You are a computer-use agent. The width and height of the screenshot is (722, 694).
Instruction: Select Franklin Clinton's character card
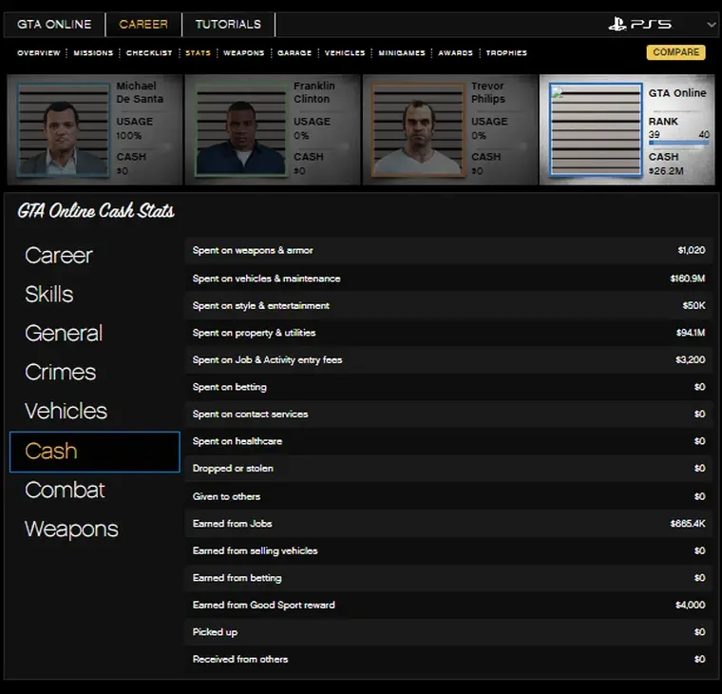271,130
